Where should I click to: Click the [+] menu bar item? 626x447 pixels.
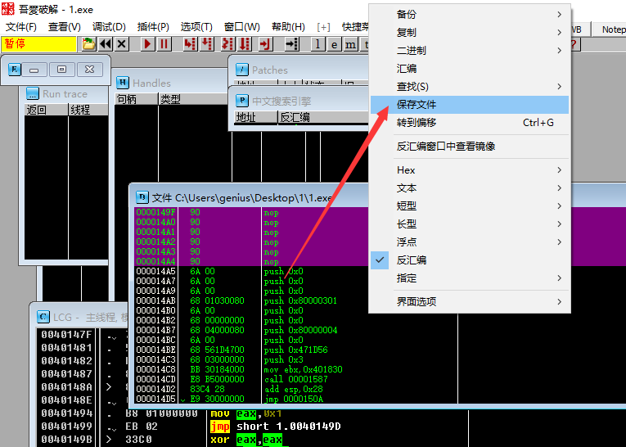click(x=323, y=27)
